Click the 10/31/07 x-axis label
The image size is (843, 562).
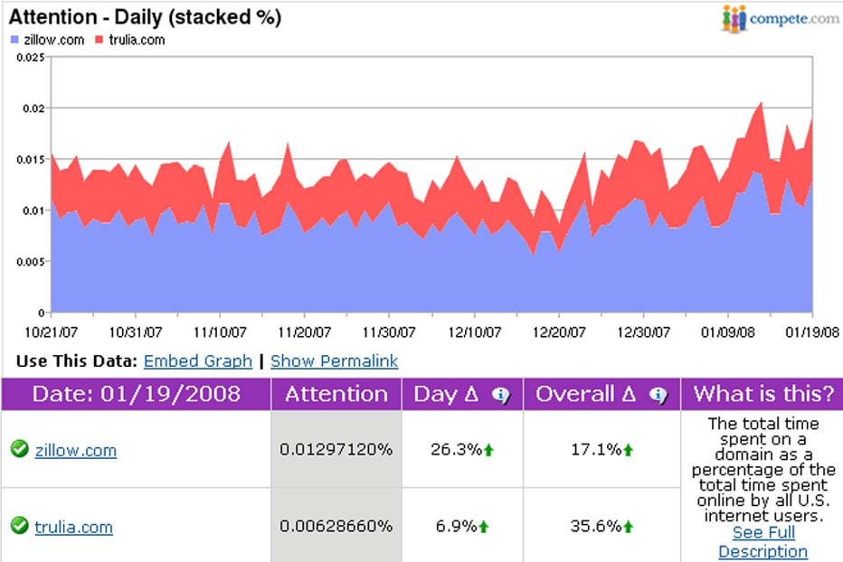(x=136, y=333)
